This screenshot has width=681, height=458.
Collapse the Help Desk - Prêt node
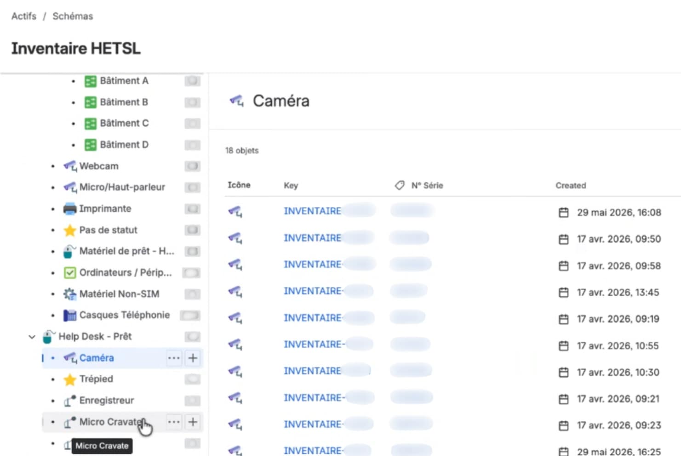click(x=32, y=337)
